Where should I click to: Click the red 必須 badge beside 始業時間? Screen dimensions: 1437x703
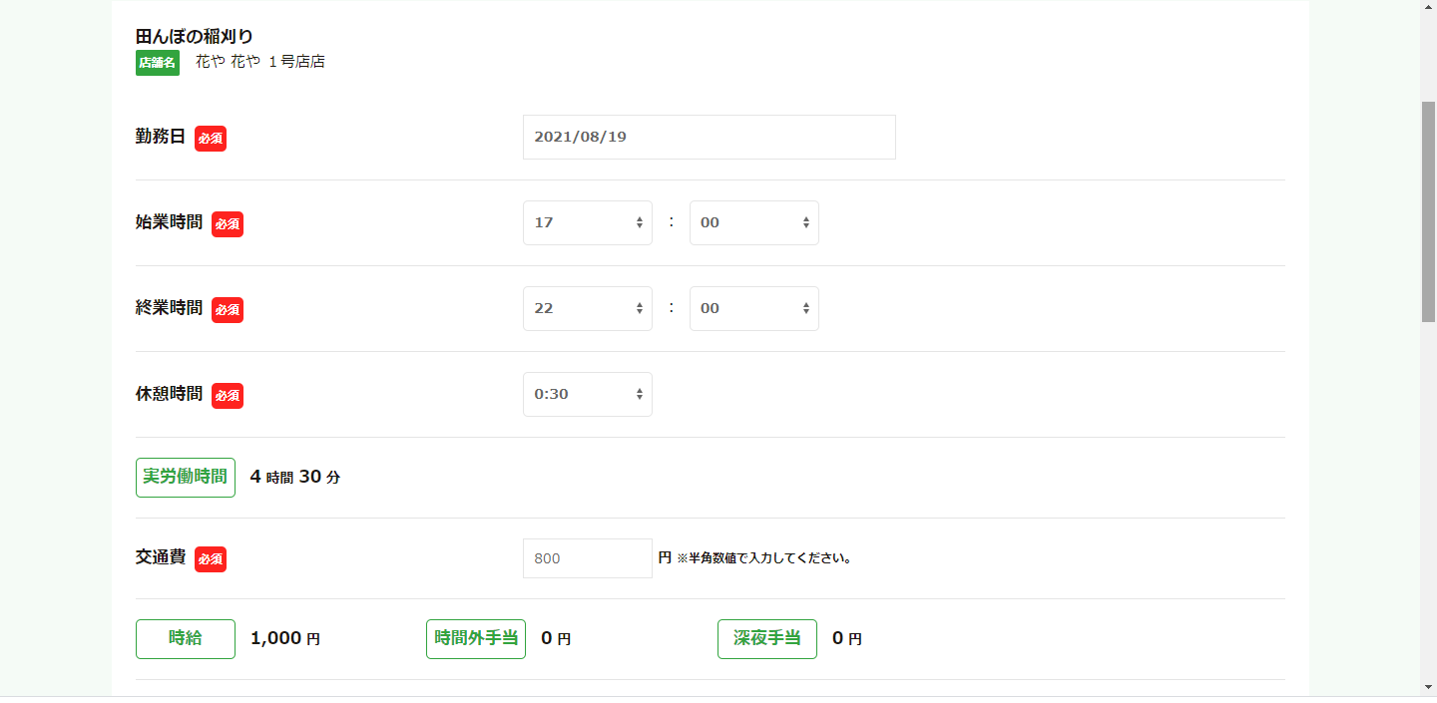[228, 224]
